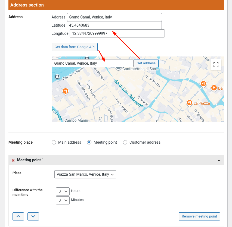Click the Get data from Google API button
The image size is (232, 227).
pyautogui.click(x=75, y=47)
